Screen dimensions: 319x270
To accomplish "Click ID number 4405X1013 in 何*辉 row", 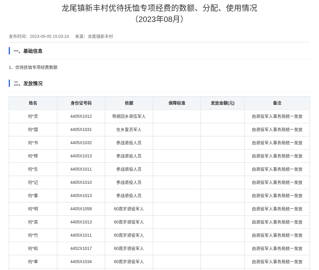I will click(81, 156).
